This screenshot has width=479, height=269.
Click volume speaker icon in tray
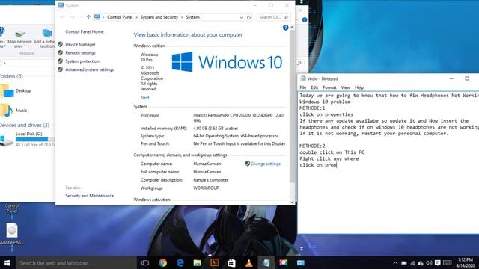[x=429, y=263]
